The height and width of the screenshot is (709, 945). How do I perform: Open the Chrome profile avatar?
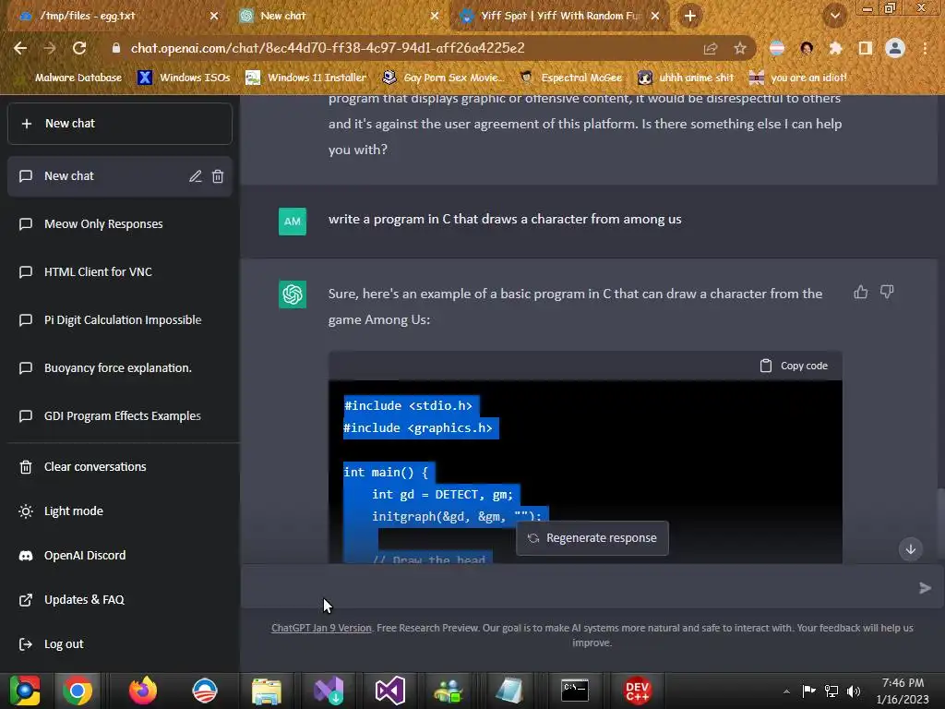895,48
